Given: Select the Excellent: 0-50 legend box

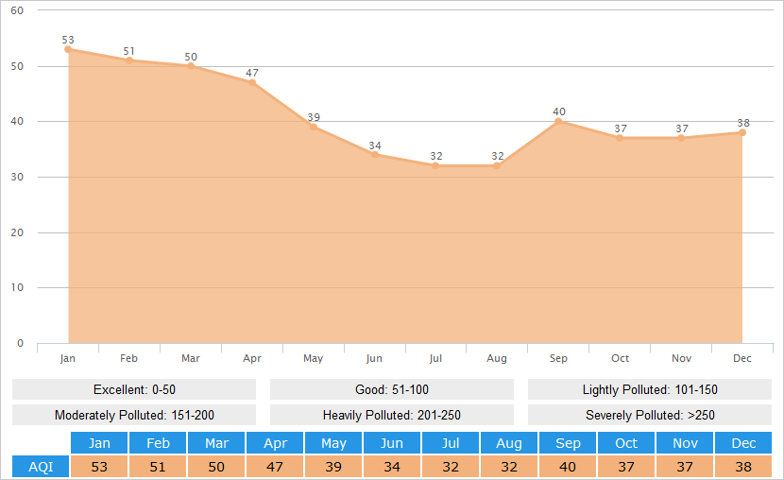Looking at the screenshot, I should pos(134,389).
